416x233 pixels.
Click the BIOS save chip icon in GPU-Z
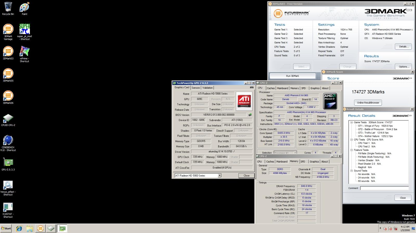pos(250,115)
